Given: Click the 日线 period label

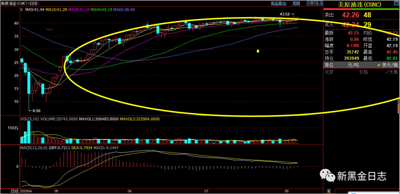Looking at the screenshot, I should coord(14,191).
